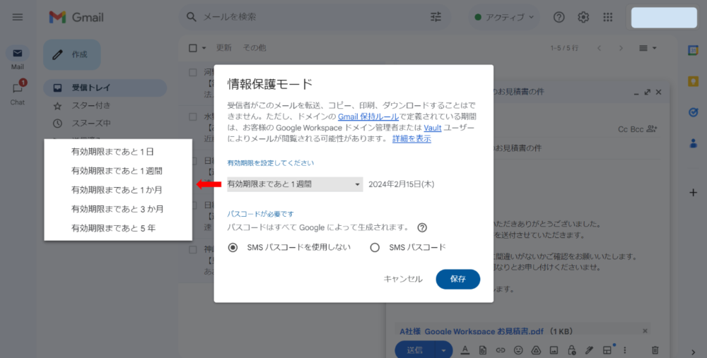Open formatting options in compose toolbar

(x=465, y=350)
